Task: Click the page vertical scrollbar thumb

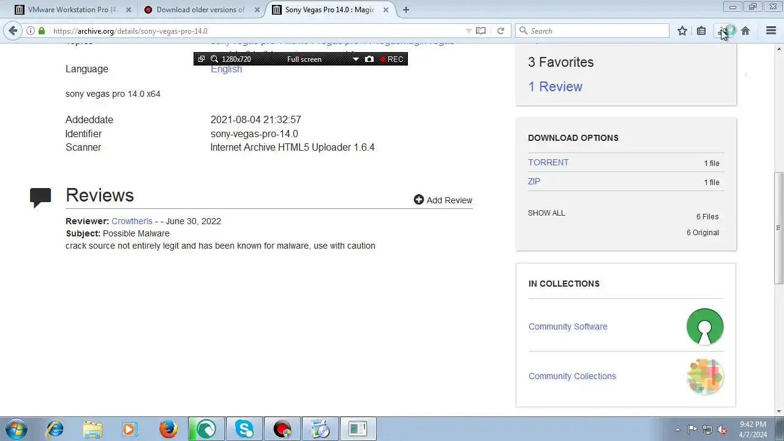Action: tap(778, 227)
